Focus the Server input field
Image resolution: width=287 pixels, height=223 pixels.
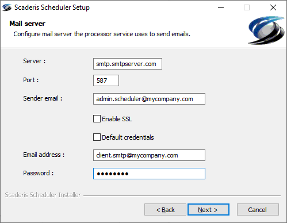128,64
